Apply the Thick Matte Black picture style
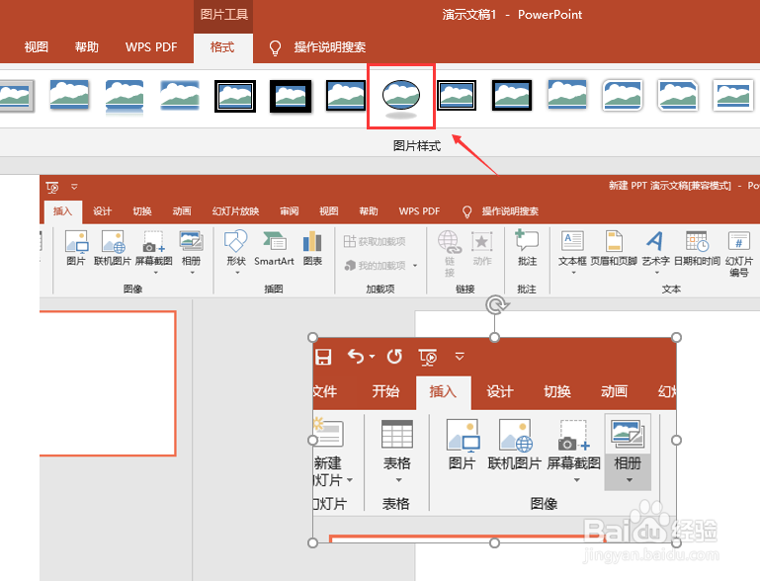The height and width of the screenshot is (581, 760). [x=291, y=96]
